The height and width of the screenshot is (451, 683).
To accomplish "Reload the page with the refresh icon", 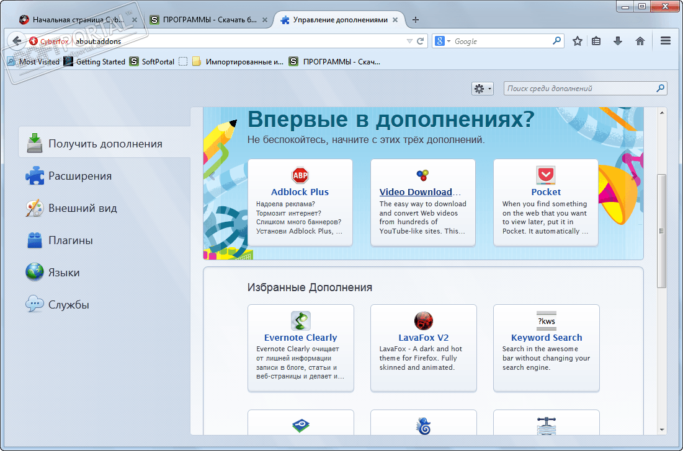I will [x=421, y=41].
